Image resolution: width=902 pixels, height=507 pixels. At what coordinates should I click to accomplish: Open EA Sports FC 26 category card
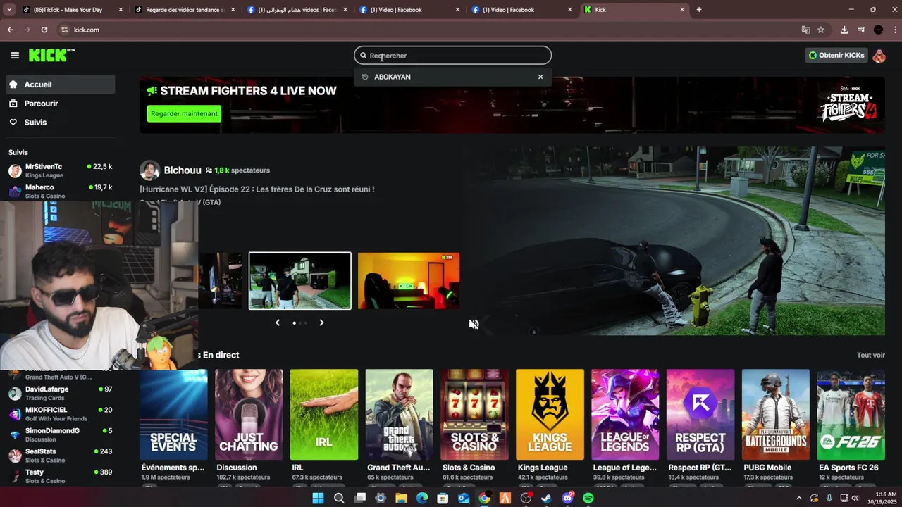pyautogui.click(x=851, y=414)
